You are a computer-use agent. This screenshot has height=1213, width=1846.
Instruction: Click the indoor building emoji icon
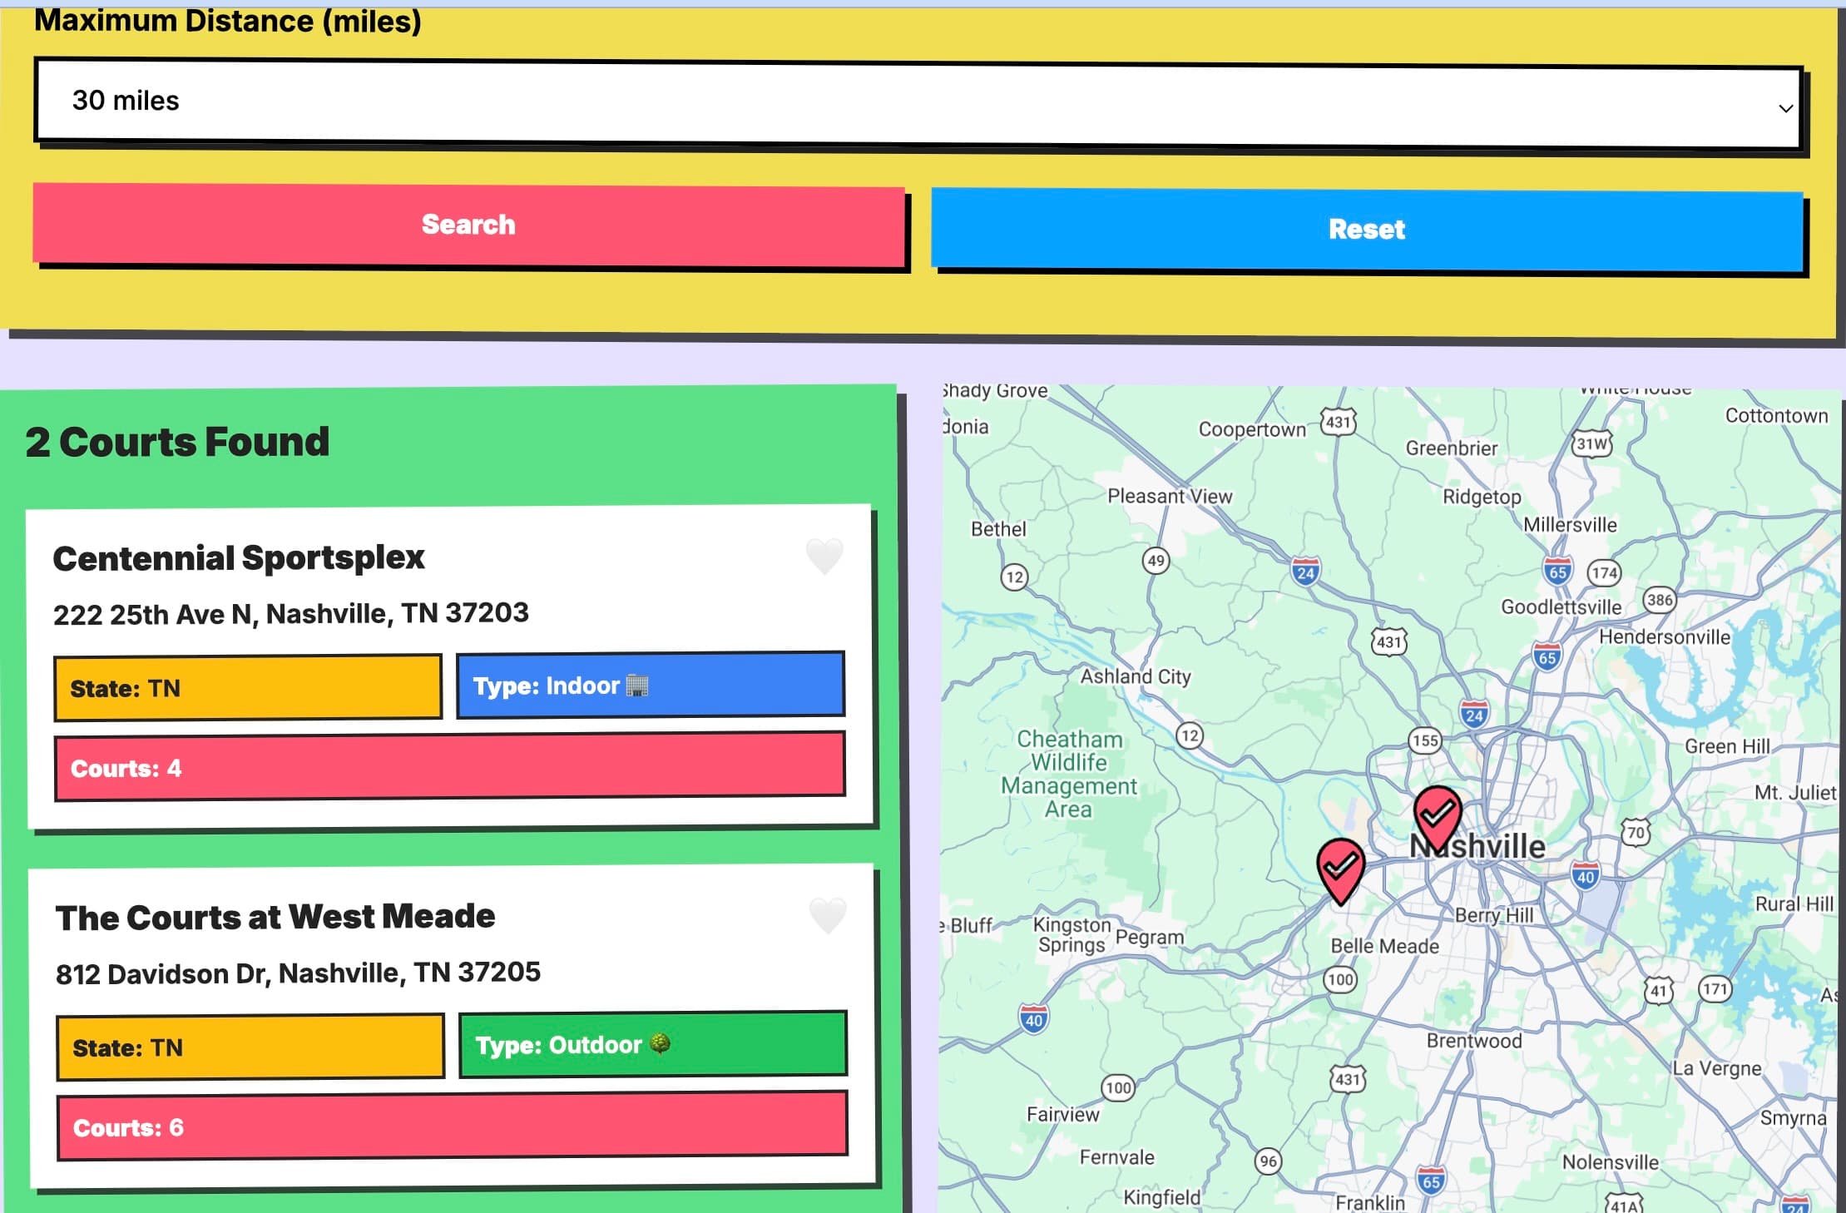tap(637, 686)
